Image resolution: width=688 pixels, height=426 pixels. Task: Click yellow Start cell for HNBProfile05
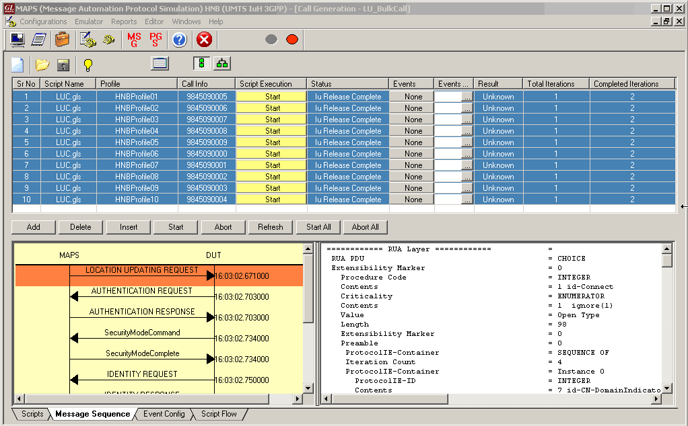[271, 142]
